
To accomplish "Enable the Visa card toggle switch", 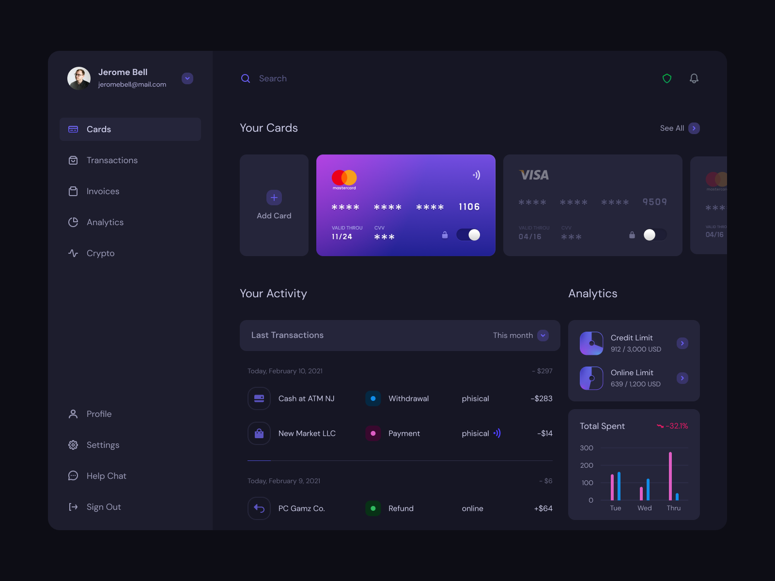I will pos(655,234).
